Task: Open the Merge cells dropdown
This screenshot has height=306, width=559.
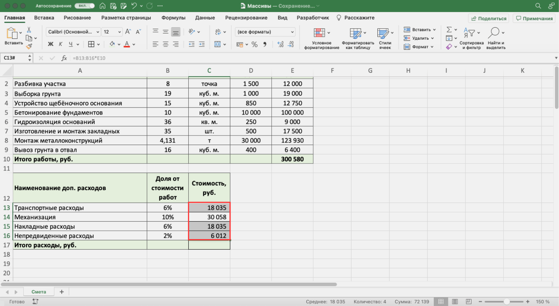Action: click(225, 44)
